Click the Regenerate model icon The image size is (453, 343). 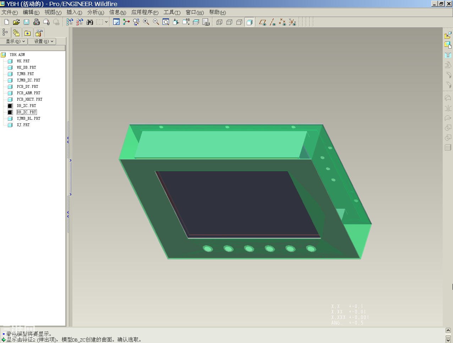point(70,22)
